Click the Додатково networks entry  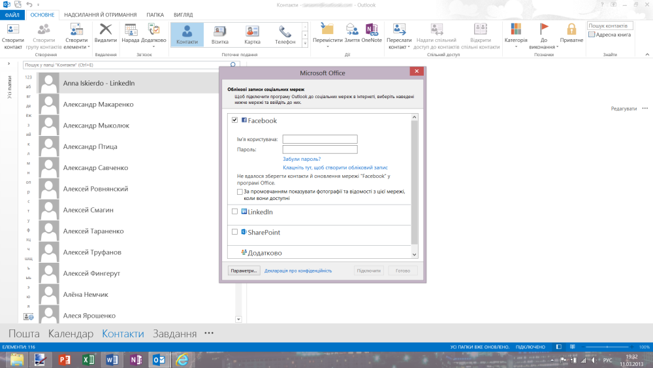point(261,252)
